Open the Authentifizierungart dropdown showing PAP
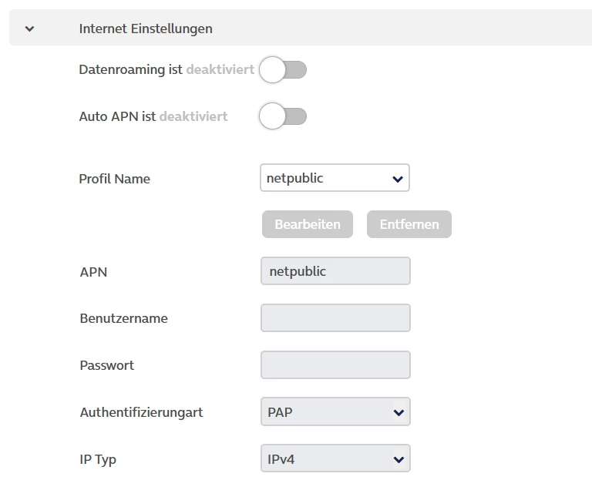The image size is (592, 497). pyautogui.click(x=335, y=412)
